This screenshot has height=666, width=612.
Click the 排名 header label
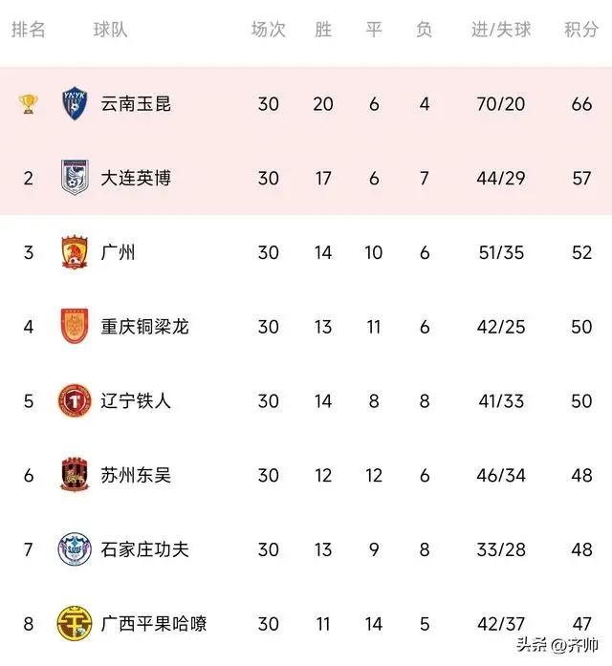coord(29,30)
